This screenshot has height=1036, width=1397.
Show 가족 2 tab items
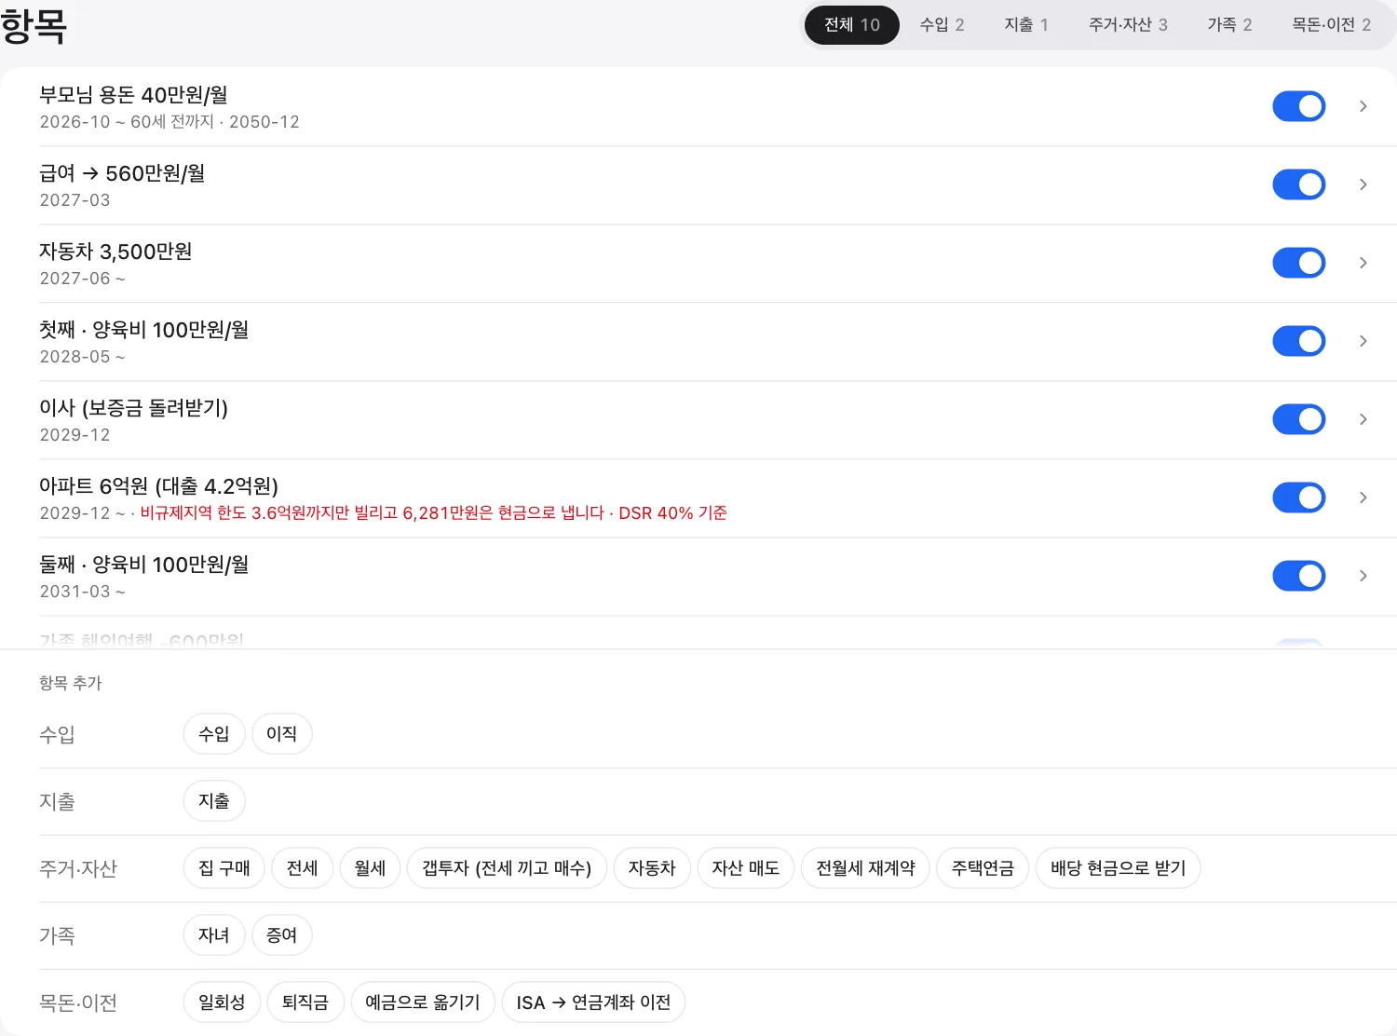[1229, 25]
